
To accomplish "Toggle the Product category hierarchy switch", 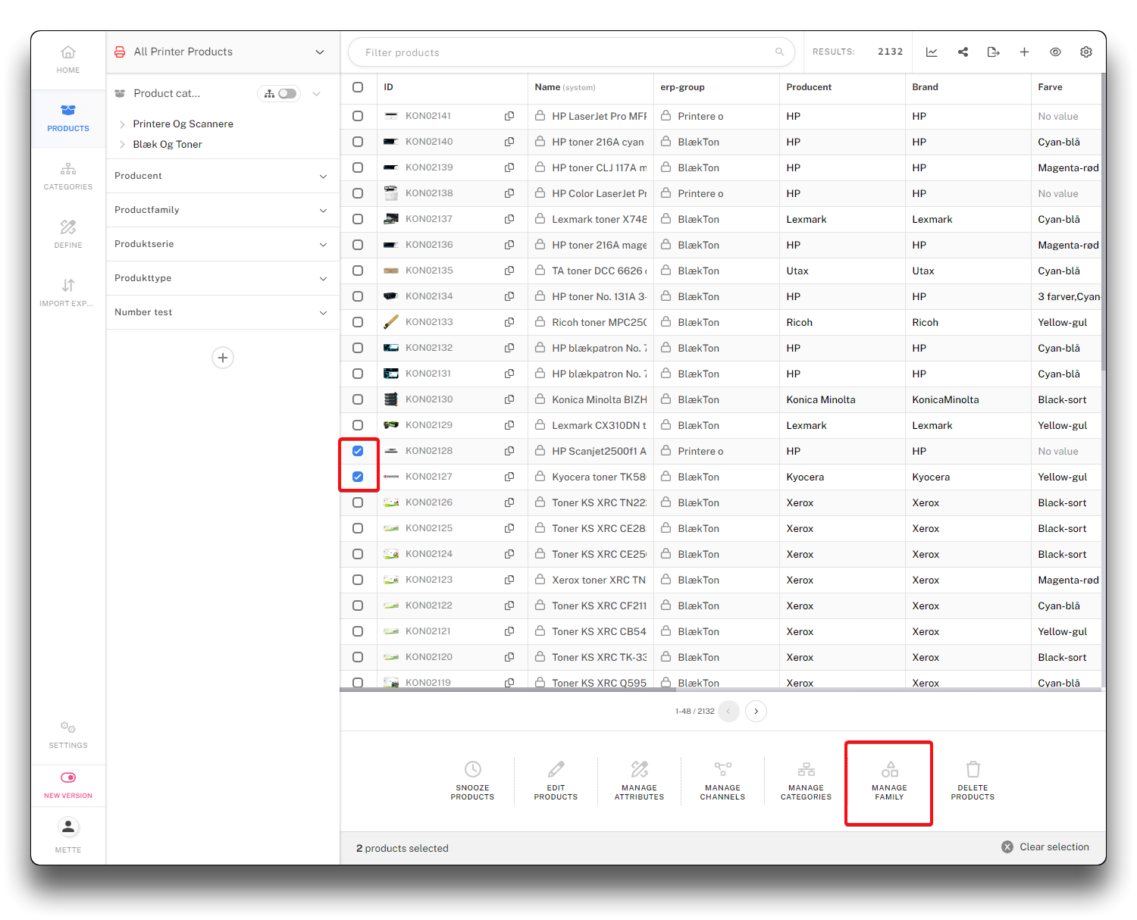I will click(287, 94).
